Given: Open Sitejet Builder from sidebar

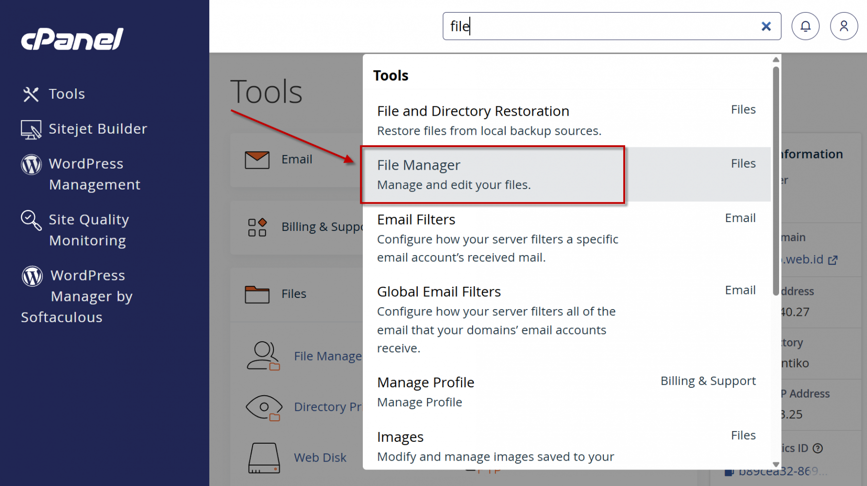Looking at the screenshot, I should pos(97,129).
